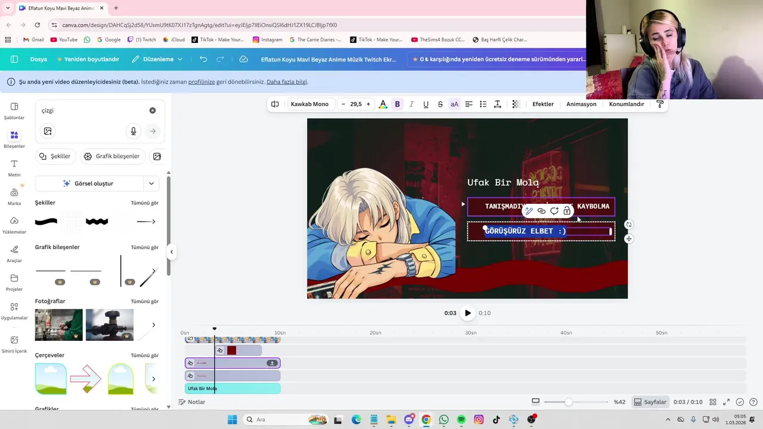
Task: Open Notlar notes panel
Action: tap(192, 402)
